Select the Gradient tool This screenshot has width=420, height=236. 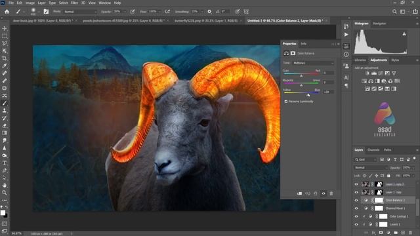(x=5, y=133)
